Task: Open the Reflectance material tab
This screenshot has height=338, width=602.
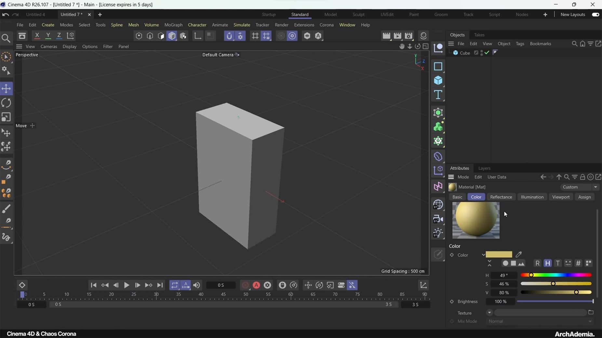Action: click(x=501, y=197)
